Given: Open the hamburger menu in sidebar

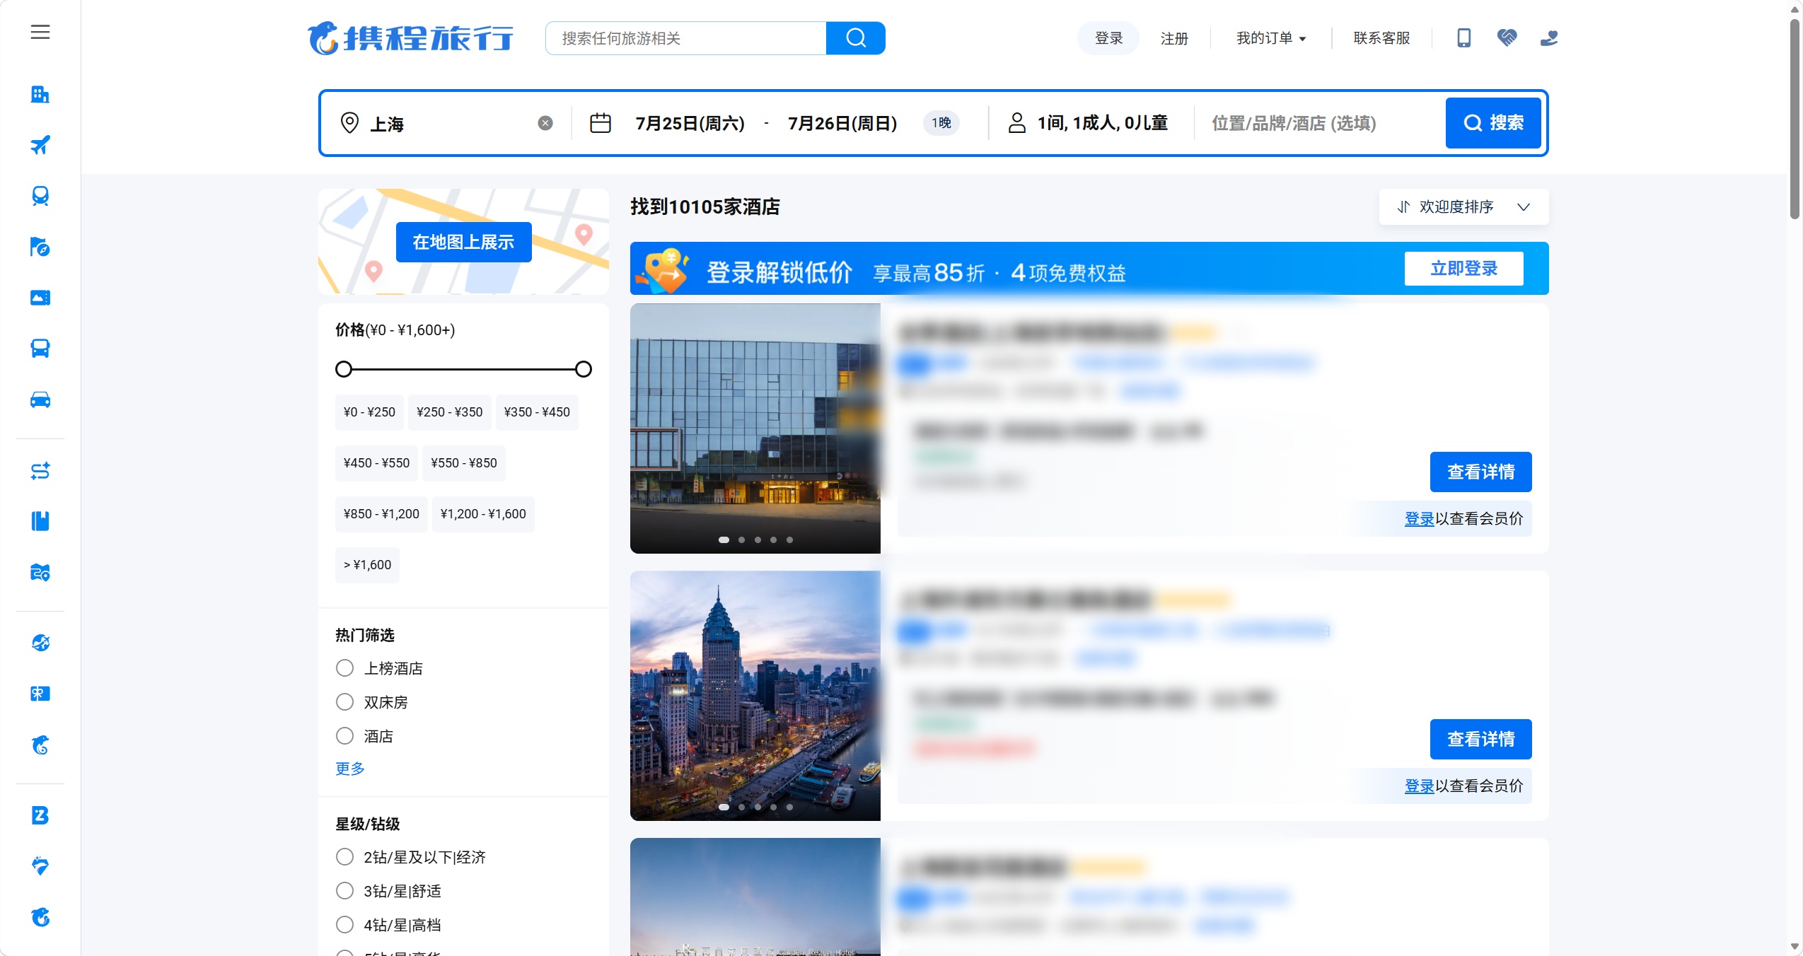Looking at the screenshot, I should point(40,32).
